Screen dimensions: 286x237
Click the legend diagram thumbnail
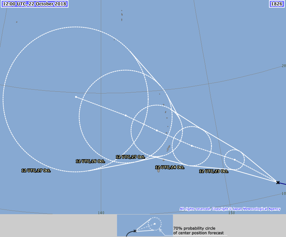(145, 226)
